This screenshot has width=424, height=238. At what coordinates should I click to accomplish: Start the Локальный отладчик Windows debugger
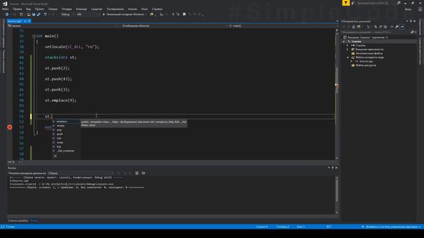point(124,15)
